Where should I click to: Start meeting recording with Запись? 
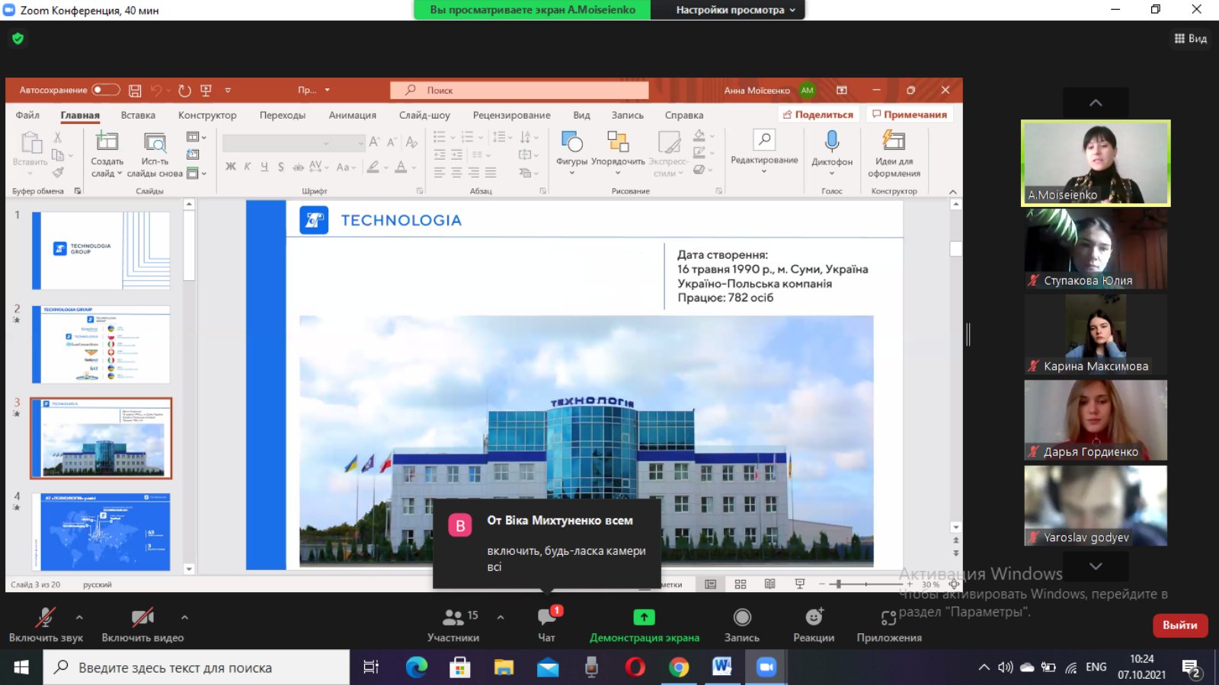click(742, 625)
